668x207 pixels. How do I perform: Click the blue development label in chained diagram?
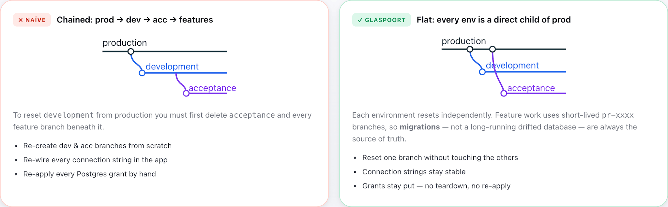point(172,67)
